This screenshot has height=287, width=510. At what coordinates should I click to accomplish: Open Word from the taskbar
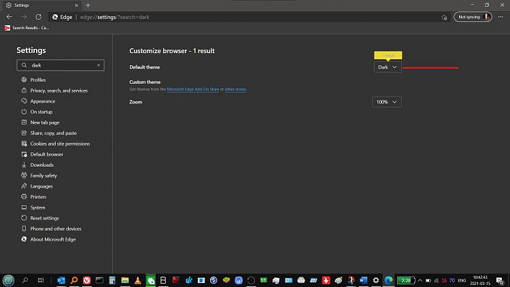363,280
